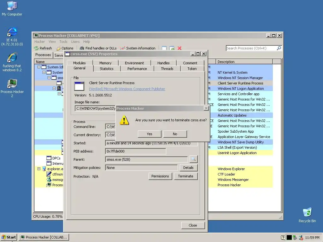
Task: Collapse the System Idle Process node
Action: click(x=39, y=67)
